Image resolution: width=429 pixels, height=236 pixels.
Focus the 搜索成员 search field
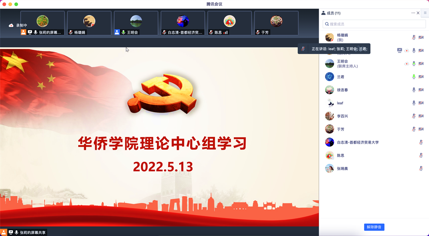tap(374, 24)
